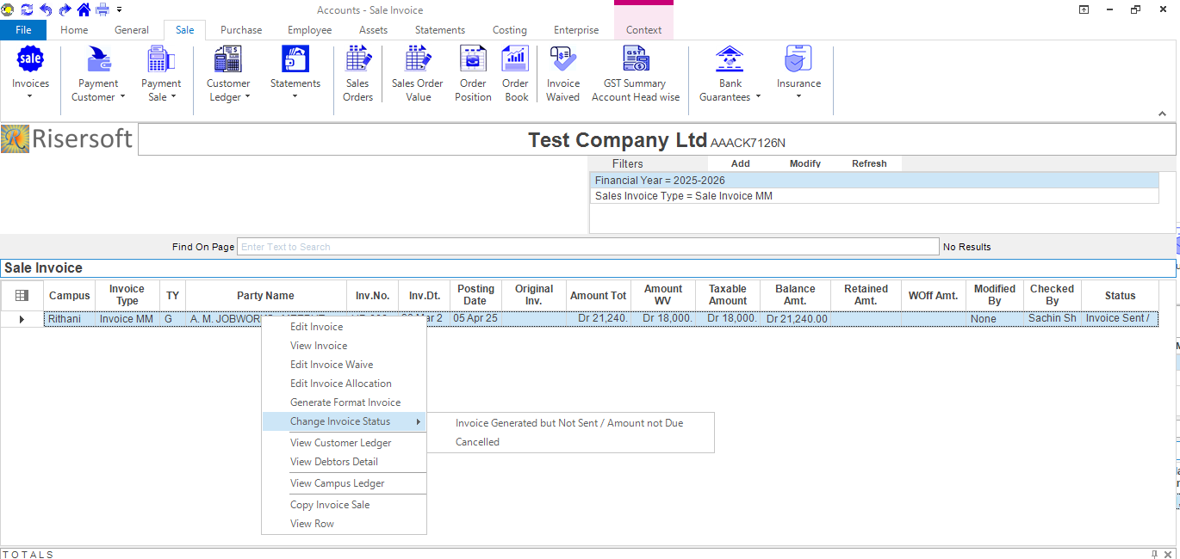Screen dimensions: 1180x559
Task: Select the Financial Year 2025-2026 filter row
Action: 873,181
